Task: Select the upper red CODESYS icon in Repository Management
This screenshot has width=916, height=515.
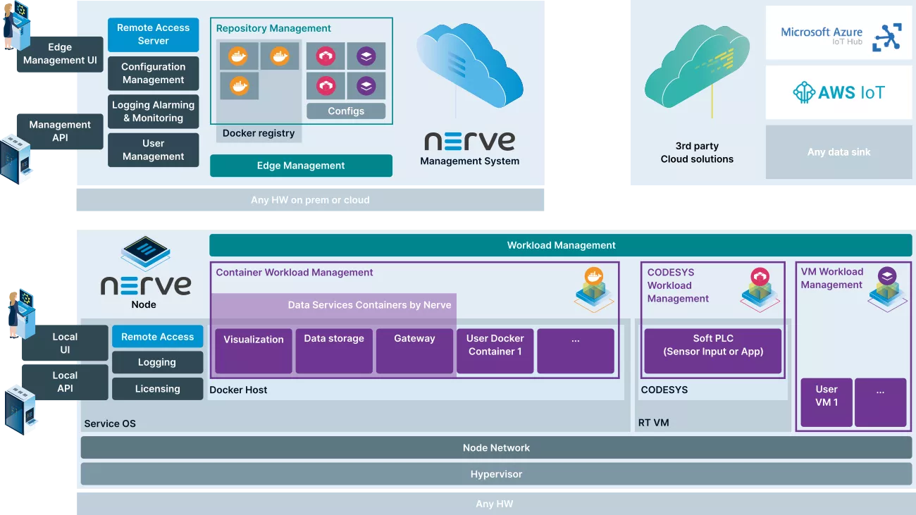Action: 326,56
